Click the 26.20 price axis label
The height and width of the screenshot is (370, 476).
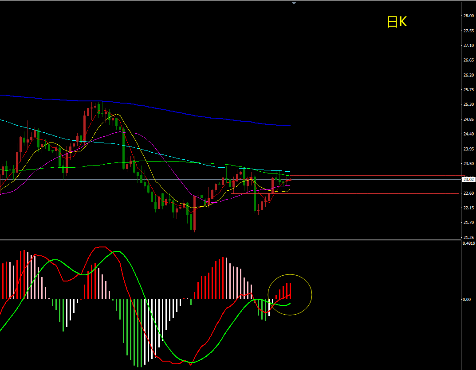pos(468,75)
